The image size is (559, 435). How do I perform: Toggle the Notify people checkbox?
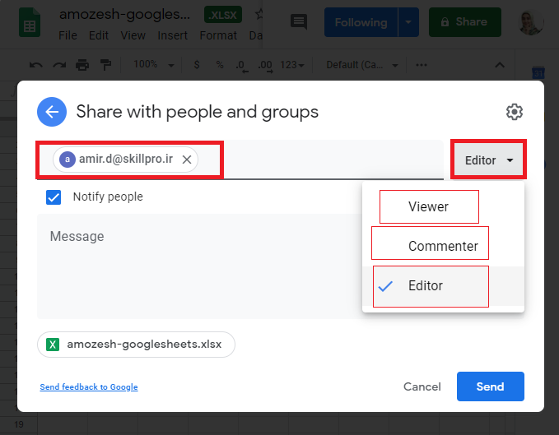[x=54, y=197]
